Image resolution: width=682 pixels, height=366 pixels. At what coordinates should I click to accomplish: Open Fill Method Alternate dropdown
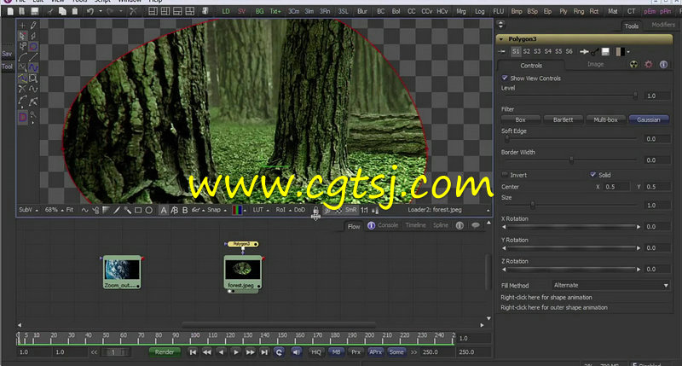(x=610, y=286)
